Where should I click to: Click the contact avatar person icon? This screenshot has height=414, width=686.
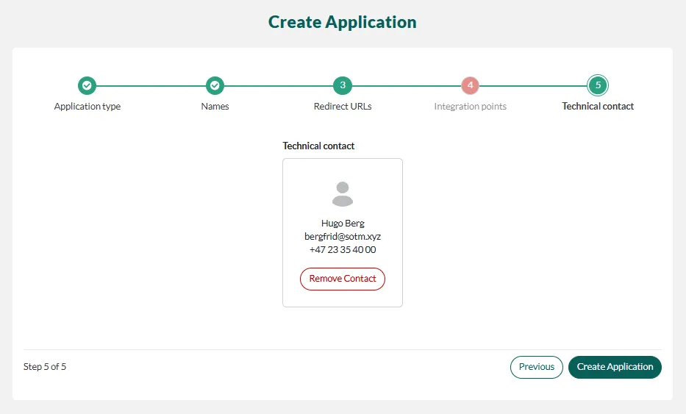[343, 194]
